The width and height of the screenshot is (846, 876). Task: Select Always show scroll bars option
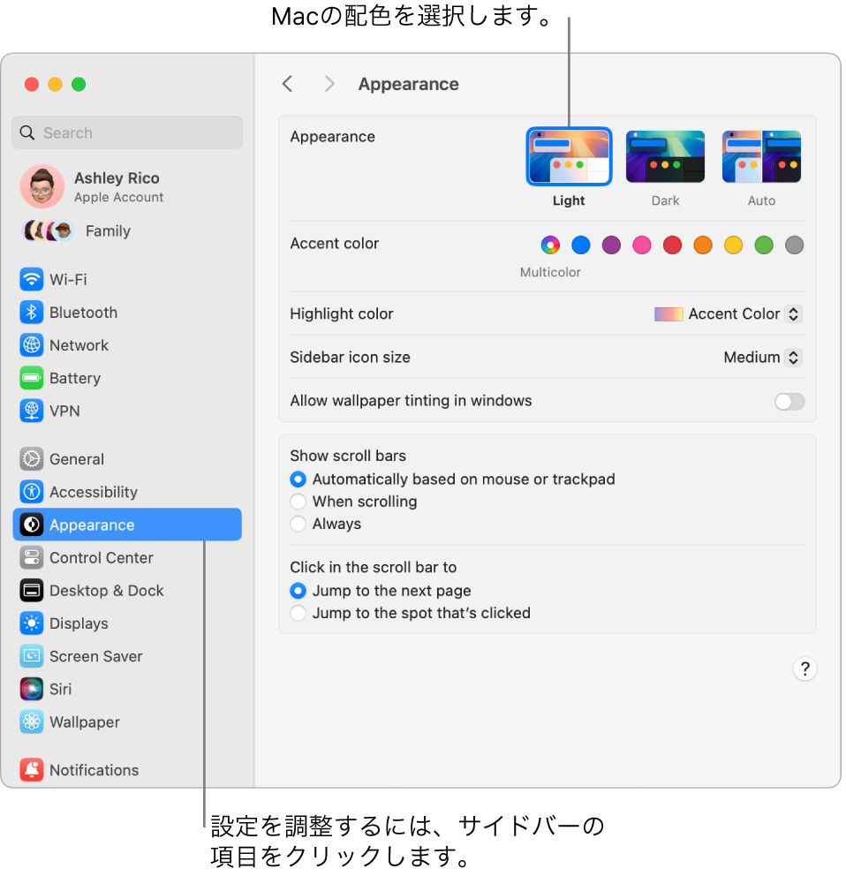point(298,524)
